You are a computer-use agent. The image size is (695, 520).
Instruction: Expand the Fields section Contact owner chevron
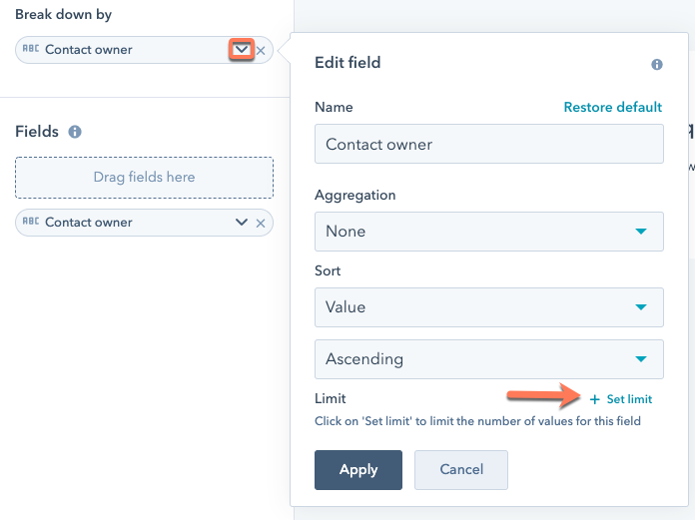(x=242, y=222)
